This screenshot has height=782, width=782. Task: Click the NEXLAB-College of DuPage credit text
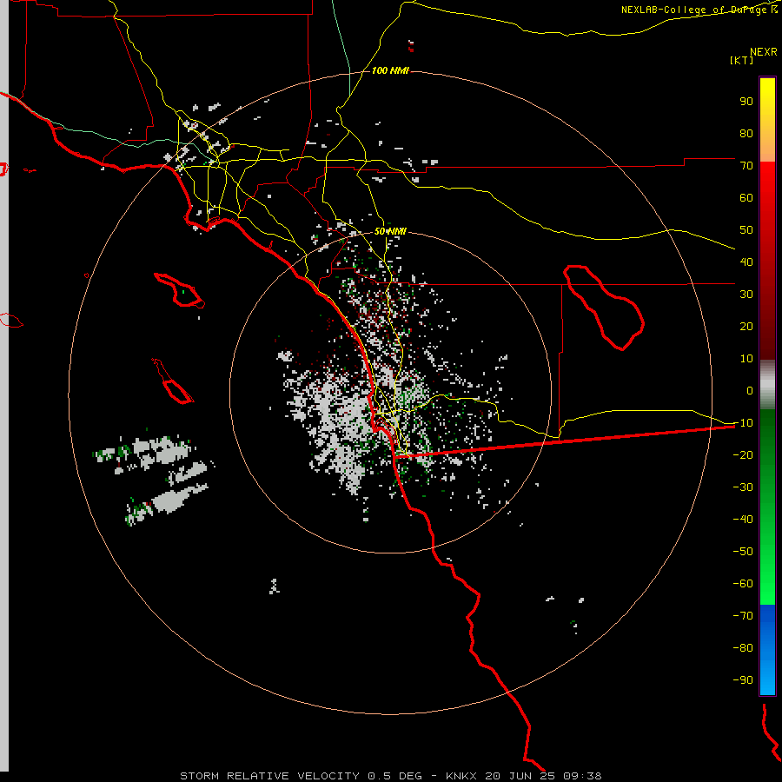tap(699, 10)
